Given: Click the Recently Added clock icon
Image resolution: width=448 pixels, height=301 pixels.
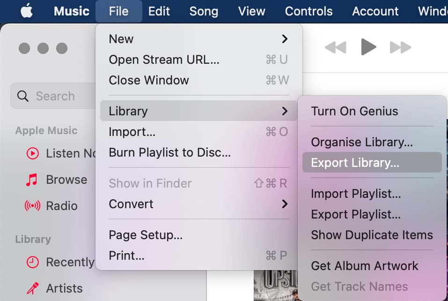Looking at the screenshot, I should coord(32,262).
